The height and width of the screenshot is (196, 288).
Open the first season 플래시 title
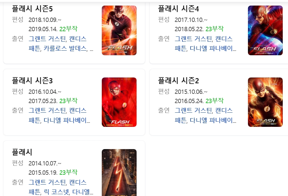(x=22, y=152)
